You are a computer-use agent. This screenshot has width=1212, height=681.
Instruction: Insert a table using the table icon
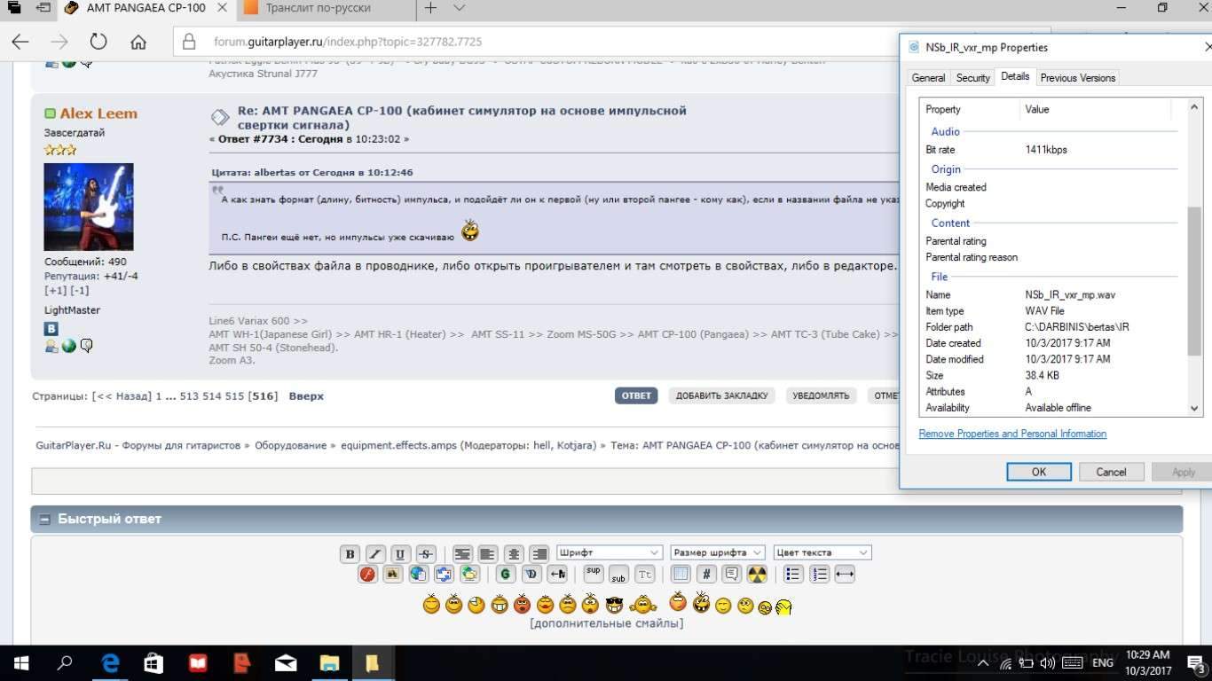[681, 575]
